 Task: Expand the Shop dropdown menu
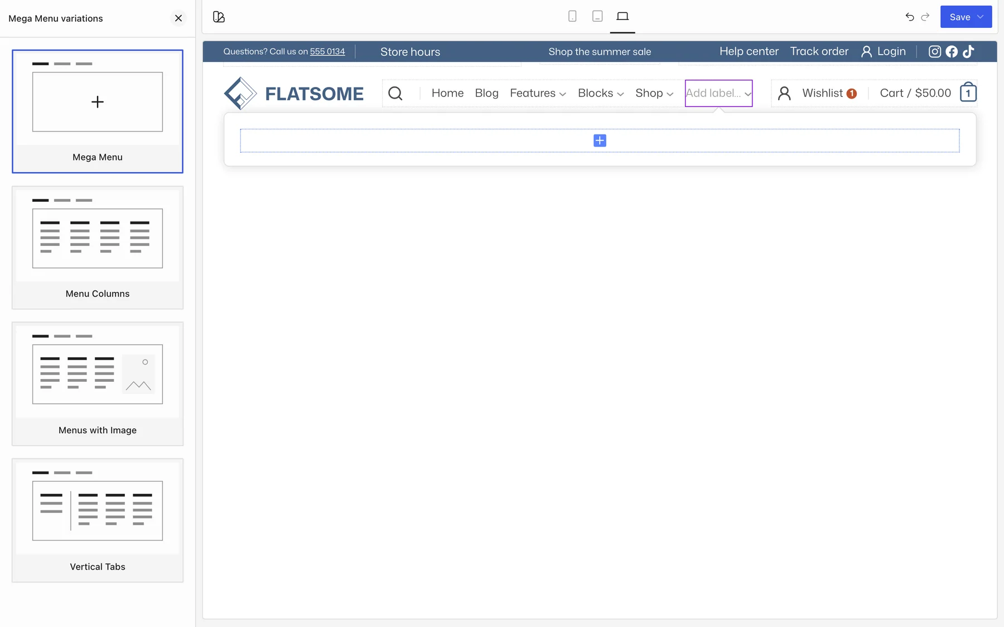(654, 93)
